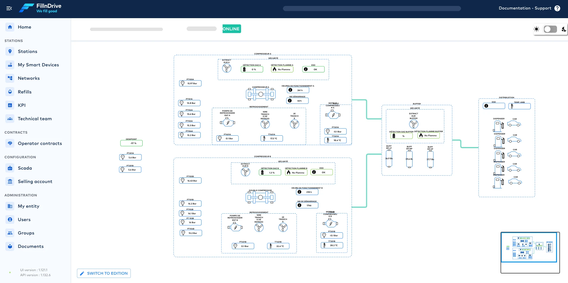Click the Refills droplet icon
Screen dimensions: 568x283
(10, 92)
